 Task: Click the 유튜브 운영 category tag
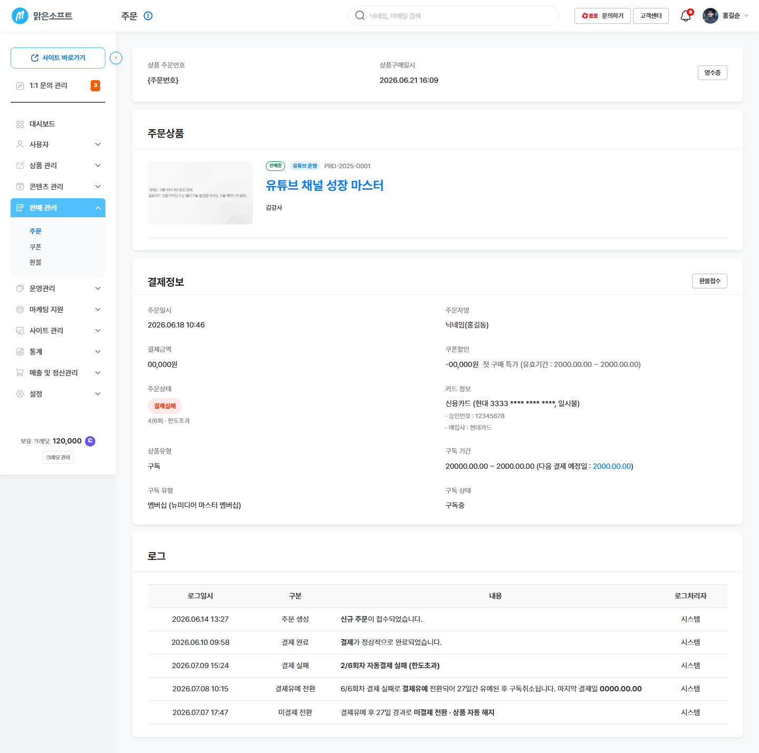click(305, 166)
